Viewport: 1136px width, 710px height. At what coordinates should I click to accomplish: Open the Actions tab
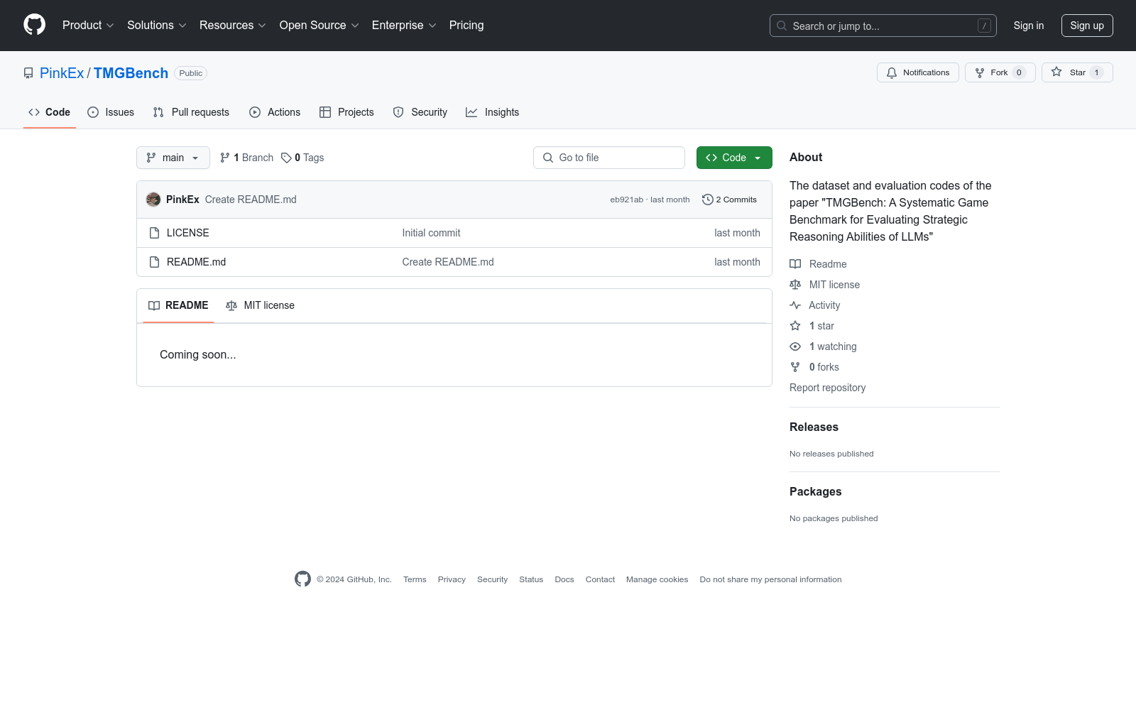[x=275, y=112]
